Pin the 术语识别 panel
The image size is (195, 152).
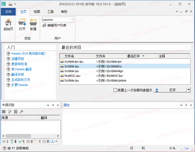tap(53, 105)
